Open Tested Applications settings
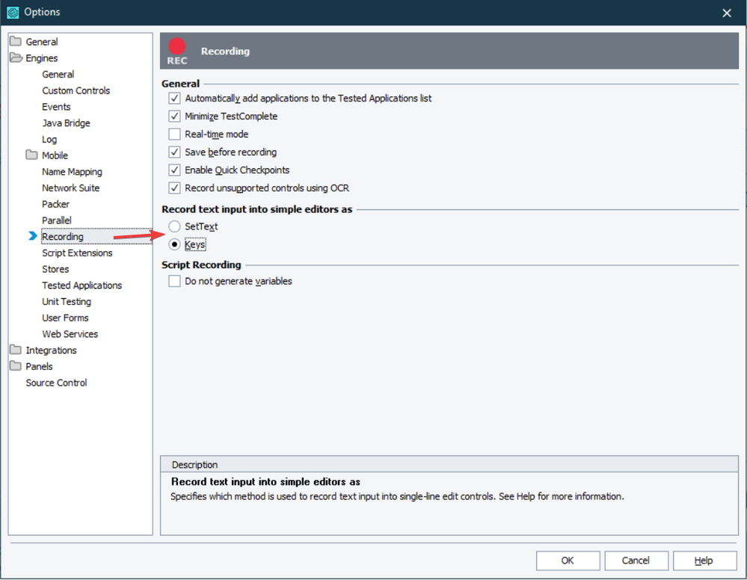Viewport: 747px width, 580px height. coord(82,286)
